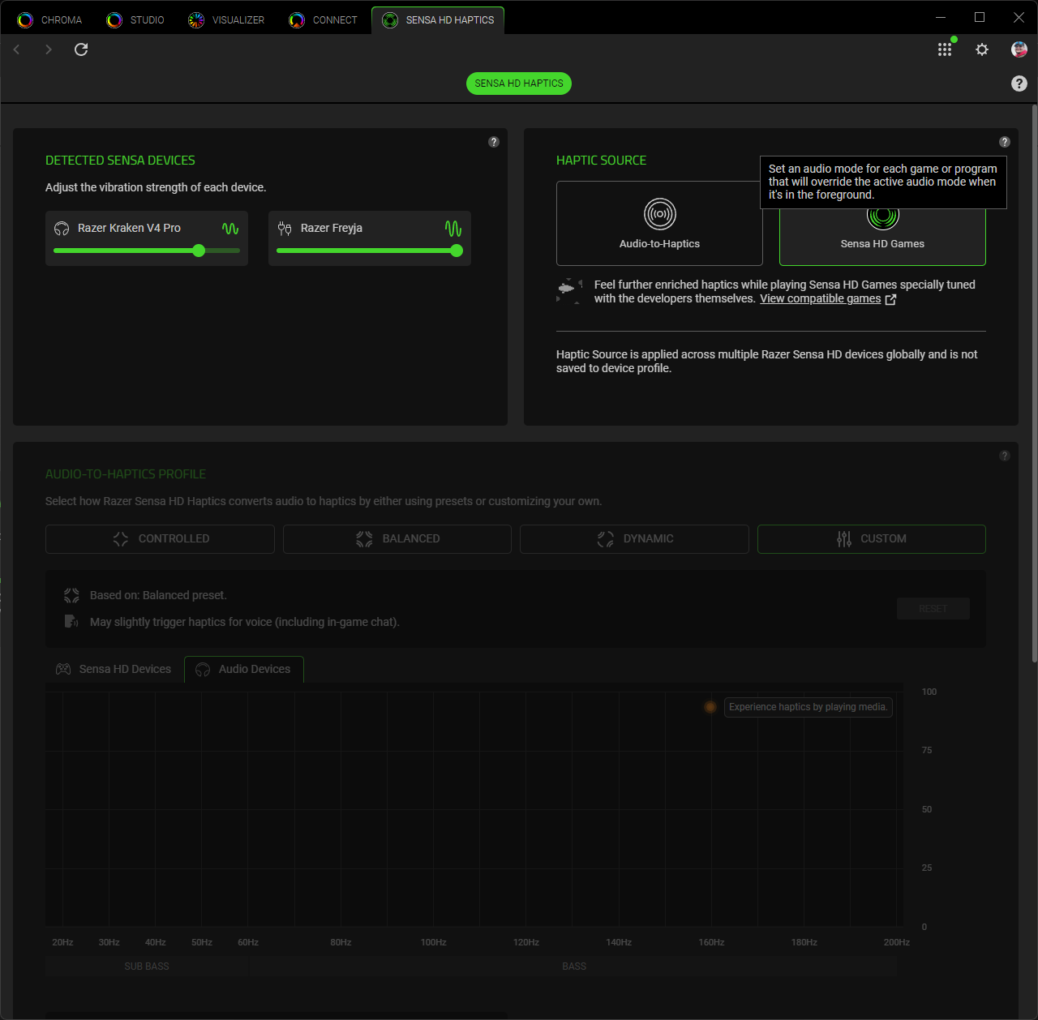Switch to the Visualizer tab
1038x1020 pixels.
coord(226,20)
